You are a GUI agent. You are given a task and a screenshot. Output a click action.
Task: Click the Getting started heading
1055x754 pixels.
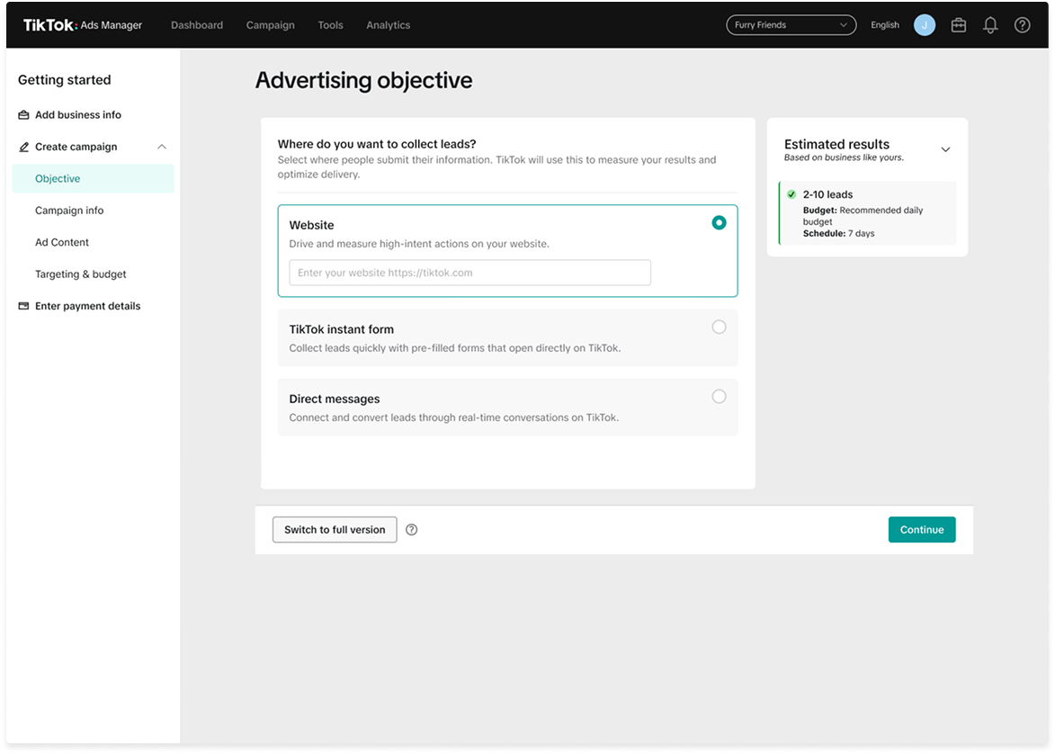coord(64,79)
